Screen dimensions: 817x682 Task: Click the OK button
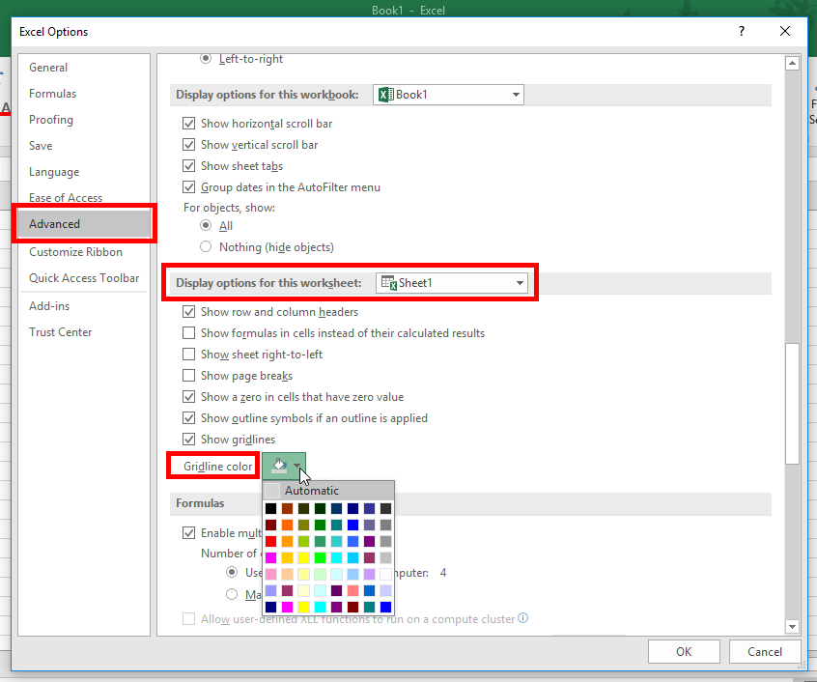pyautogui.click(x=684, y=651)
